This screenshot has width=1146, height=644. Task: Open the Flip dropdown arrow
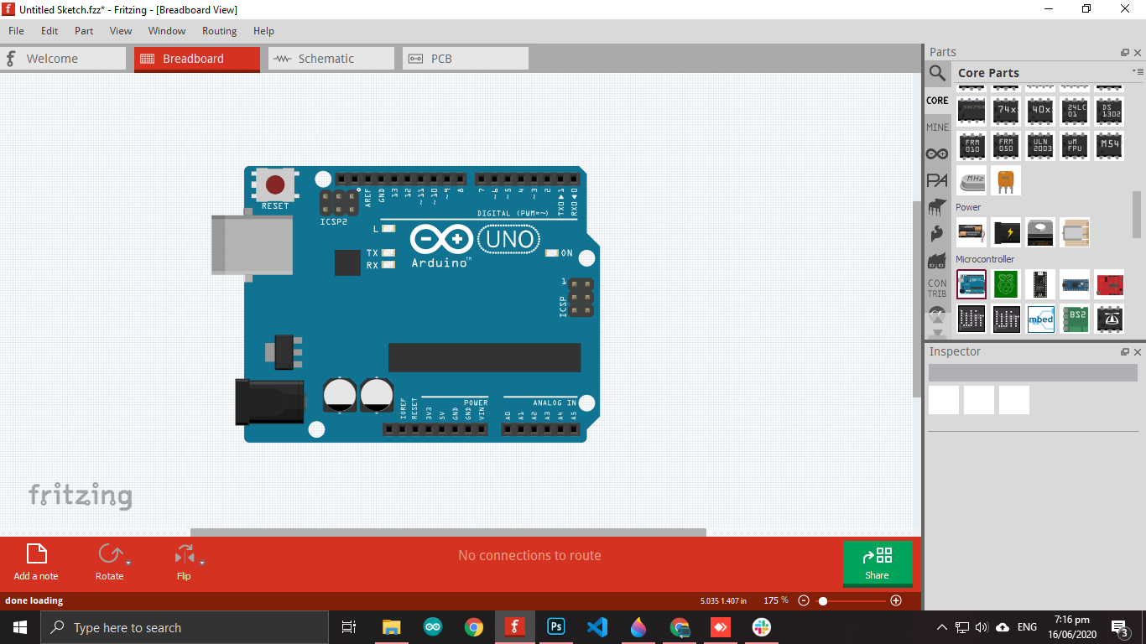point(202,563)
